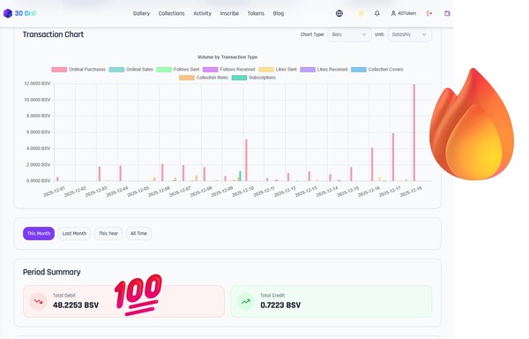Toggle the Likes Received legend series

[324, 70]
